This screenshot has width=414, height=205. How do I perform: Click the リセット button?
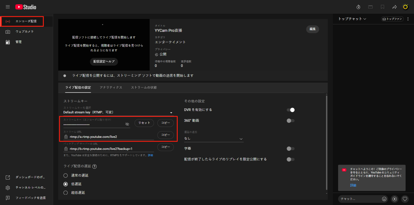point(144,123)
